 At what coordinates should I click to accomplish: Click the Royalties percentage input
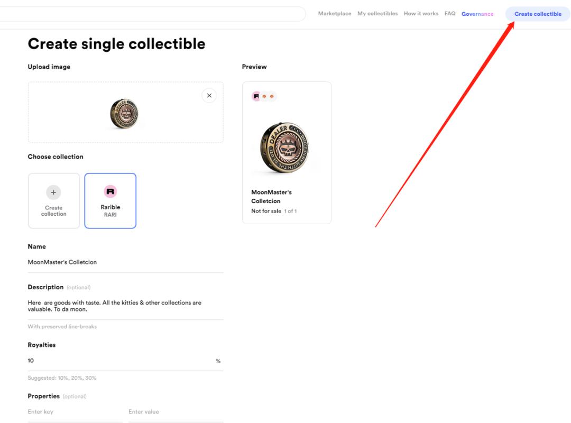(x=119, y=361)
